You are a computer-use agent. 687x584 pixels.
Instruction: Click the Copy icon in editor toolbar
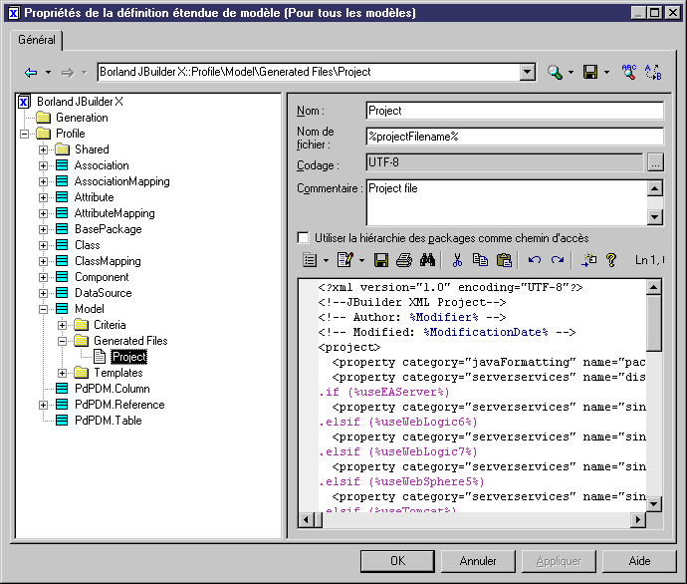coord(480,260)
